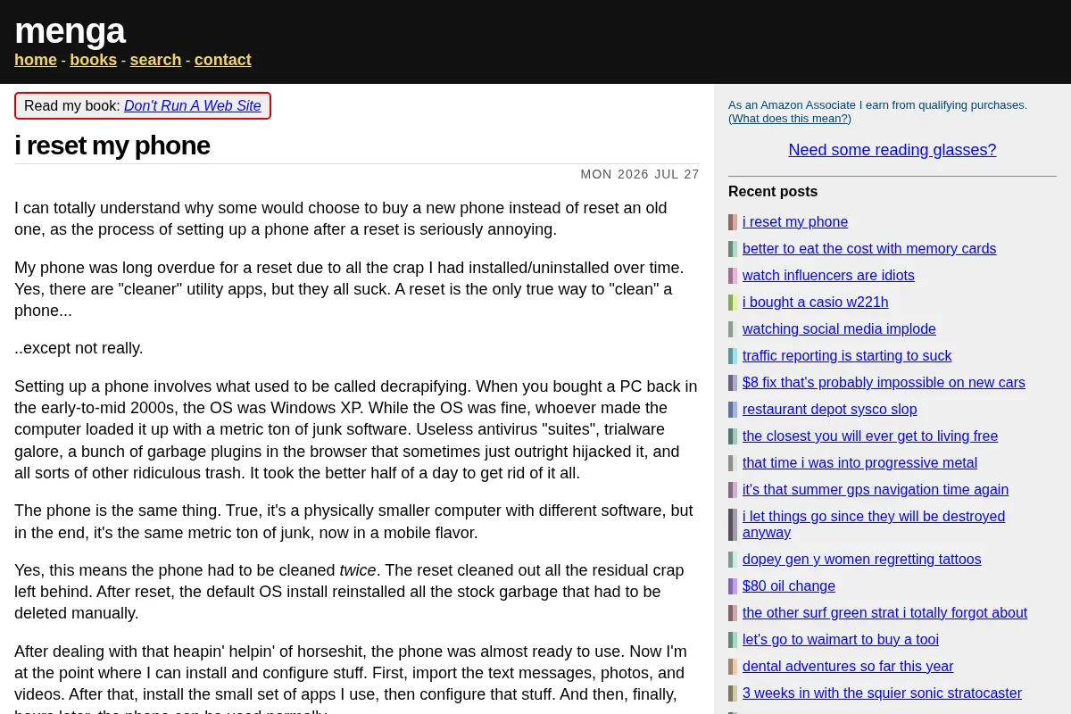Screen dimensions: 1071x714
Task: Open 'i reset my phone' recent post
Action: (795, 222)
